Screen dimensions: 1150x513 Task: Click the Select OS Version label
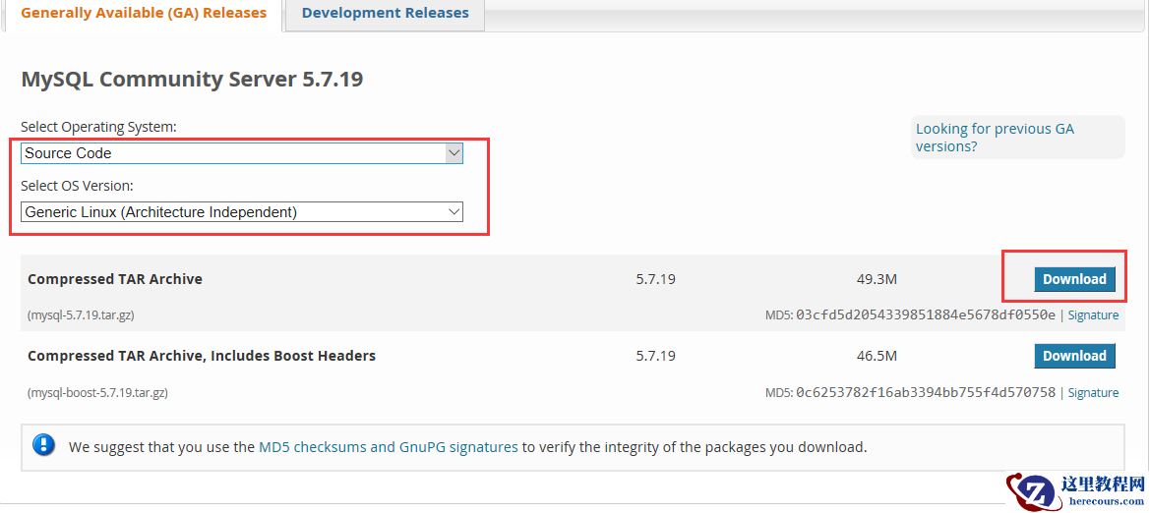click(x=77, y=186)
